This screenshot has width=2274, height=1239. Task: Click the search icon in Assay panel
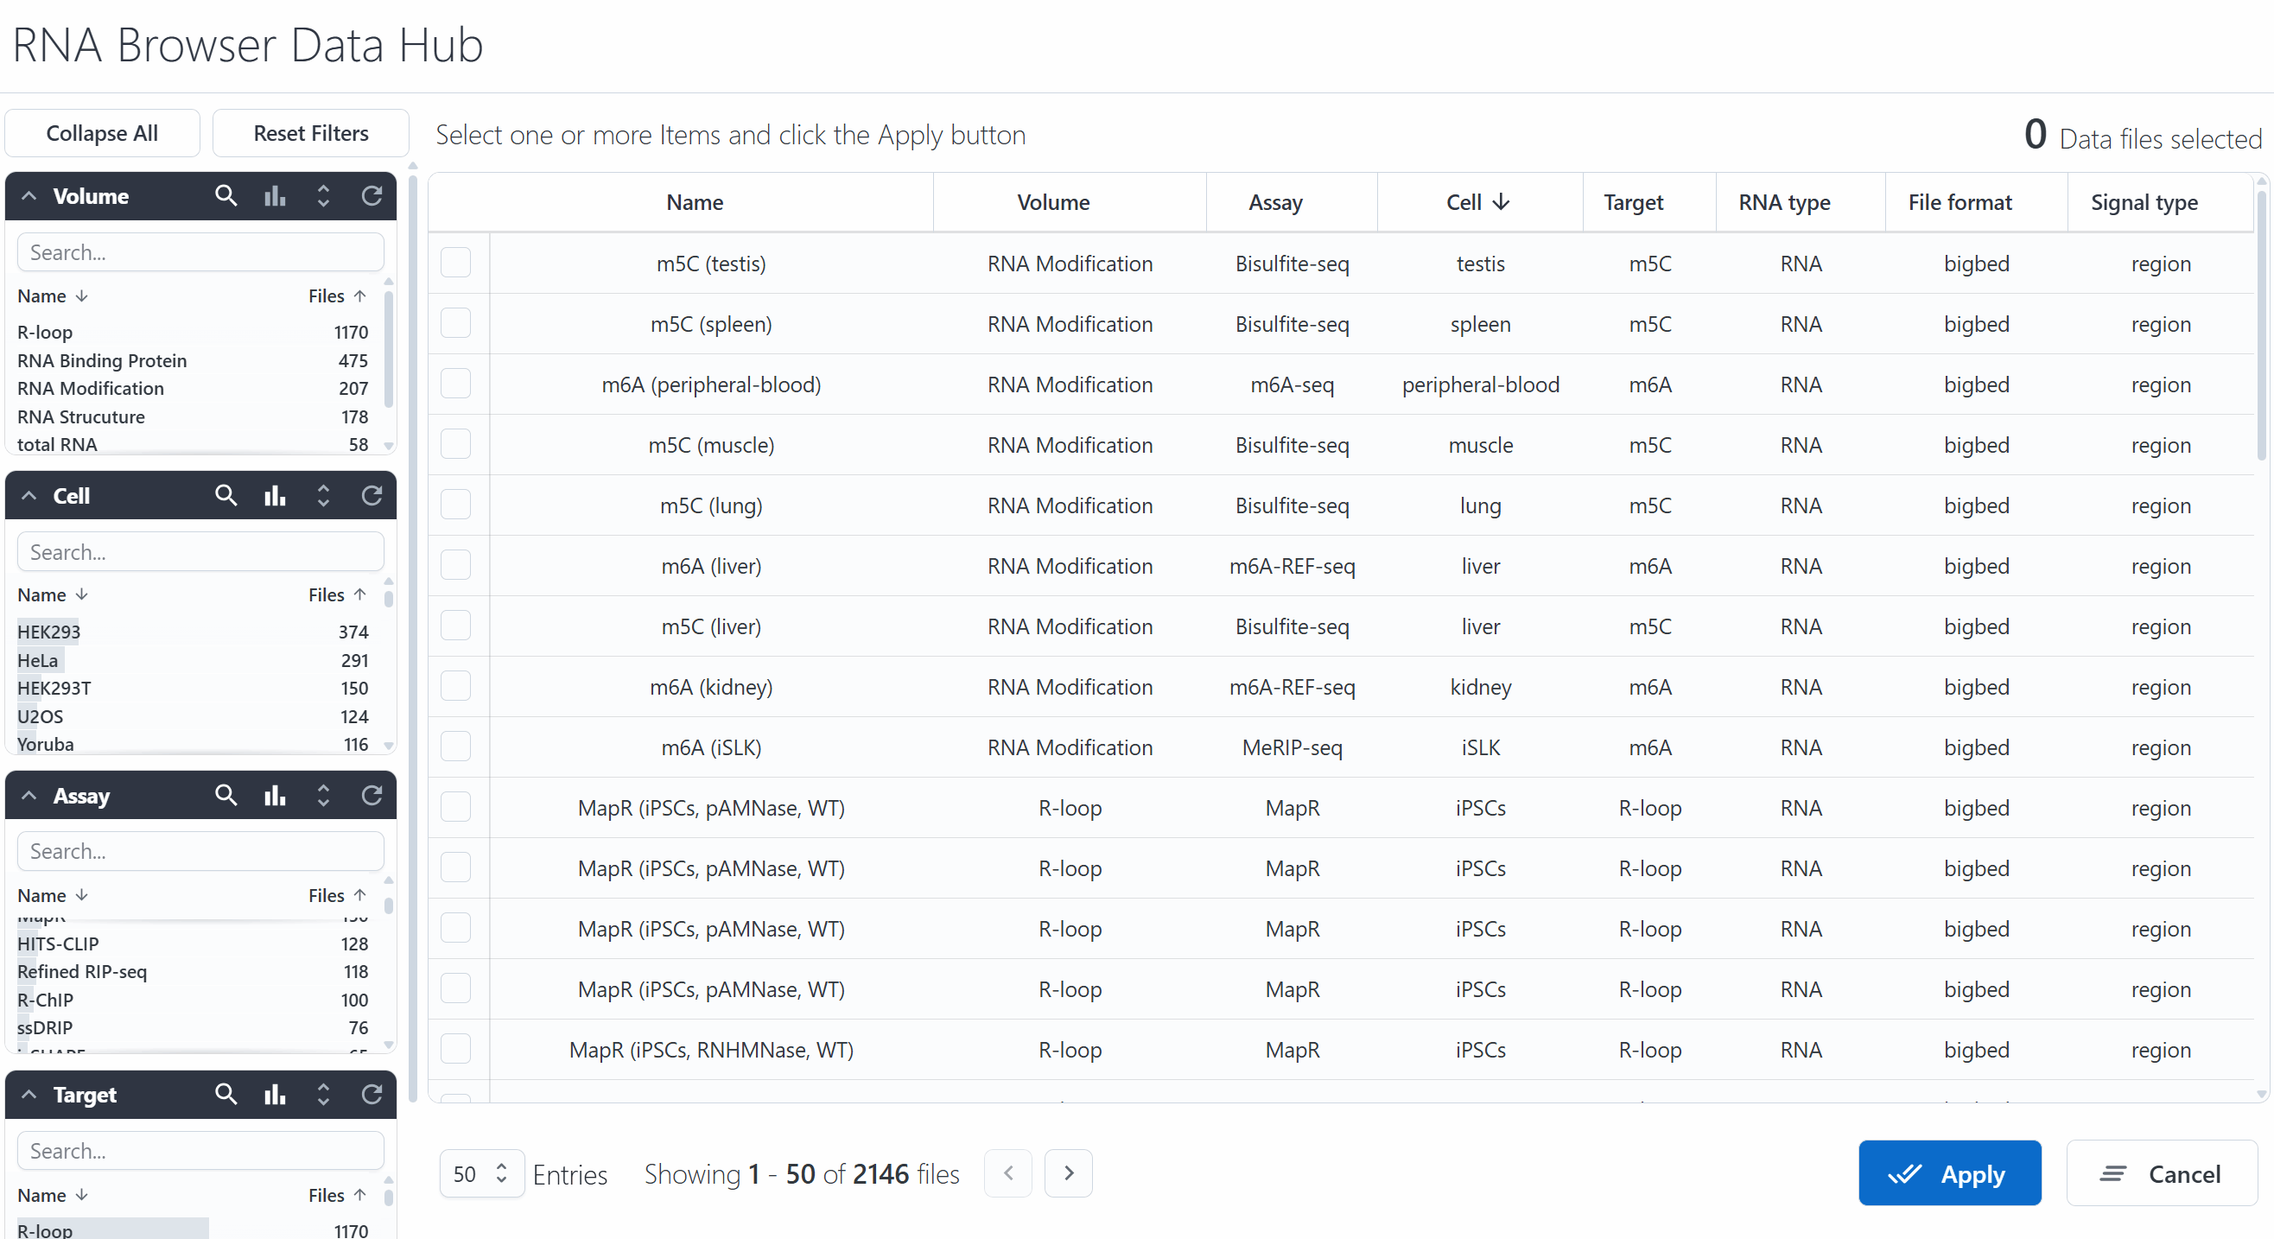[226, 796]
